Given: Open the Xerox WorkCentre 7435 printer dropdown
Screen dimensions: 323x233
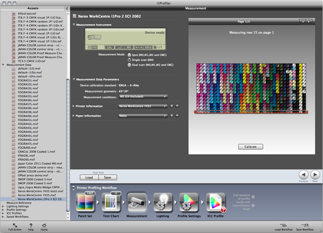Looking at the screenshot, I should pos(142,106).
